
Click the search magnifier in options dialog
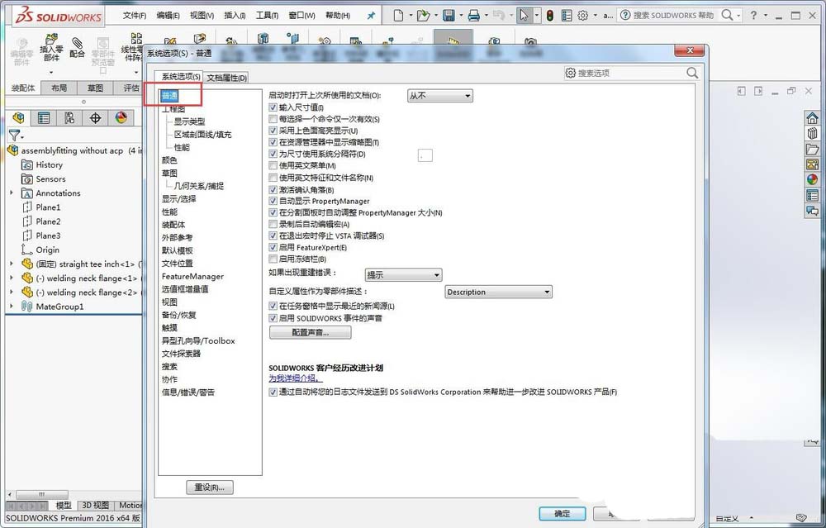(x=693, y=73)
